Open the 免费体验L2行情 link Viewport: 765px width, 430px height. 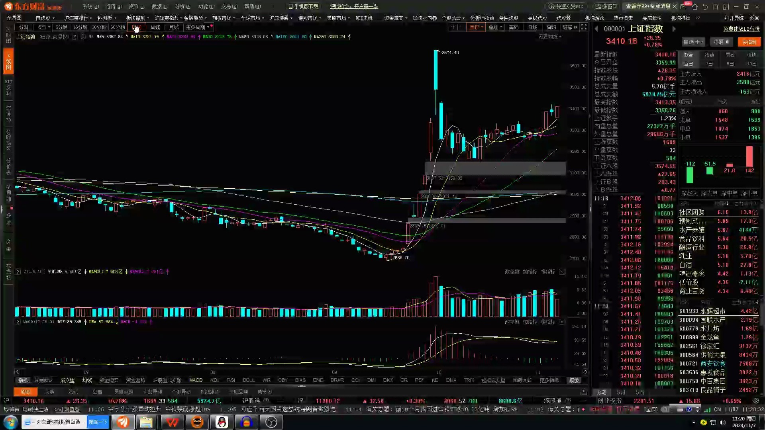(x=741, y=29)
